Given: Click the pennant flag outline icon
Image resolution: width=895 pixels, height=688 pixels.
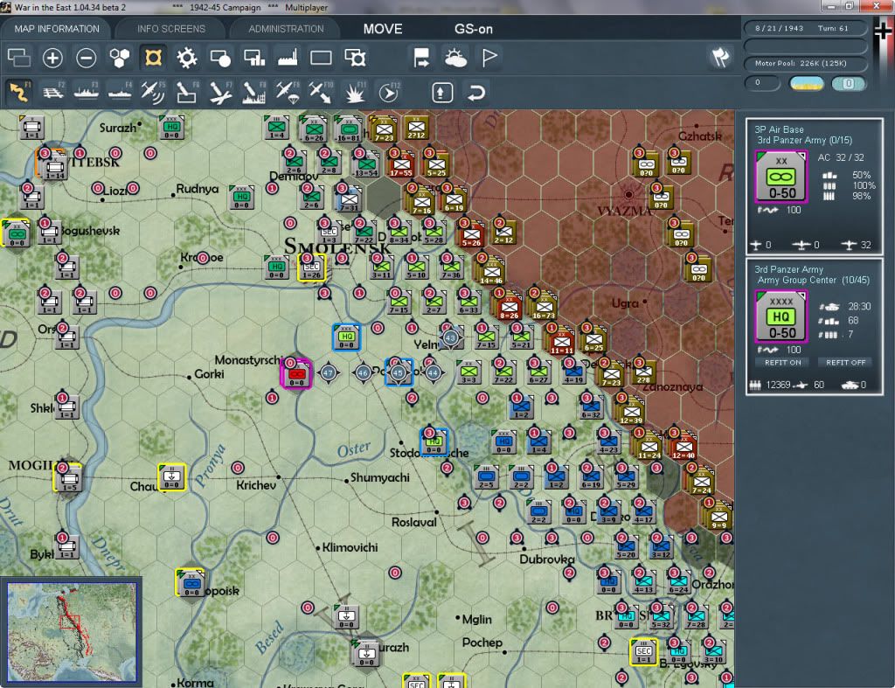Looking at the screenshot, I should [x=489, y=58].
